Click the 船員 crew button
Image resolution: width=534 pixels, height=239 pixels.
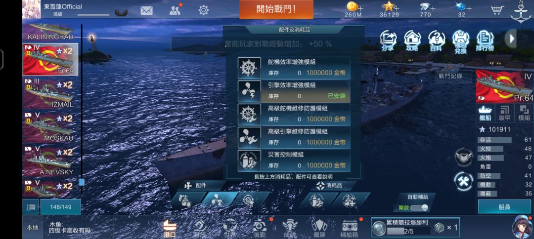504,207
